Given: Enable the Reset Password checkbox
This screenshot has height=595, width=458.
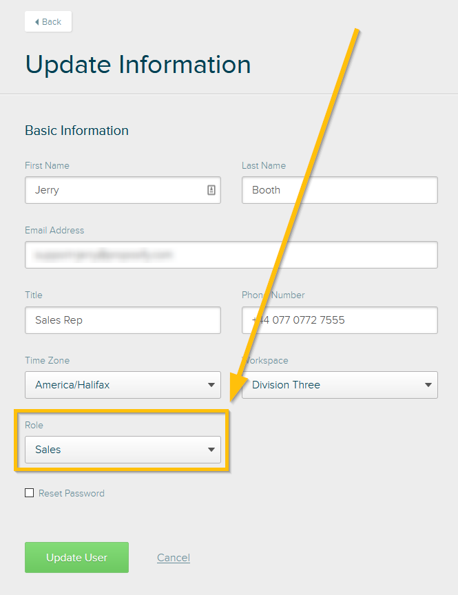Looking at the screenshot, I should pyautogui.click(x=29, y=493).
